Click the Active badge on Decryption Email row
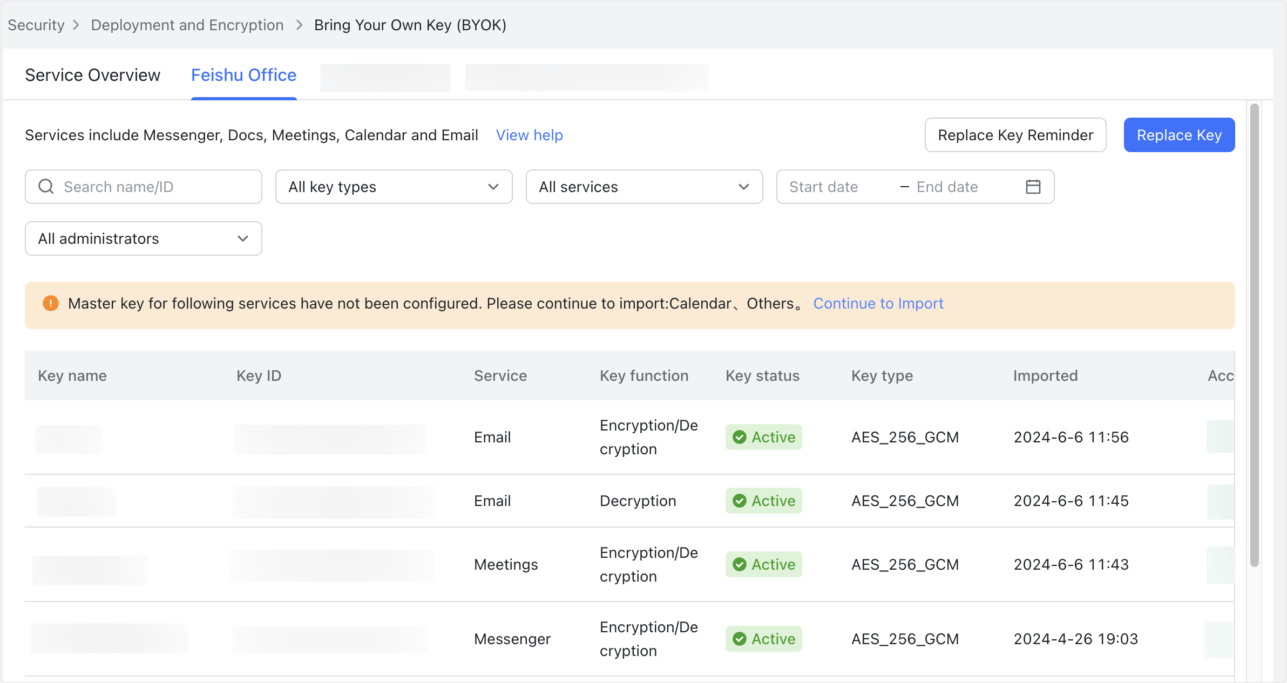Image resolution: width=1287 pixels, height=683 pixels. tap(763, 501)
